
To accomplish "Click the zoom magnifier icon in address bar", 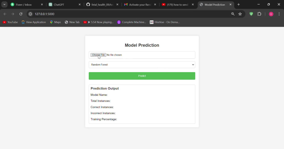I will (x=233, y=14).
